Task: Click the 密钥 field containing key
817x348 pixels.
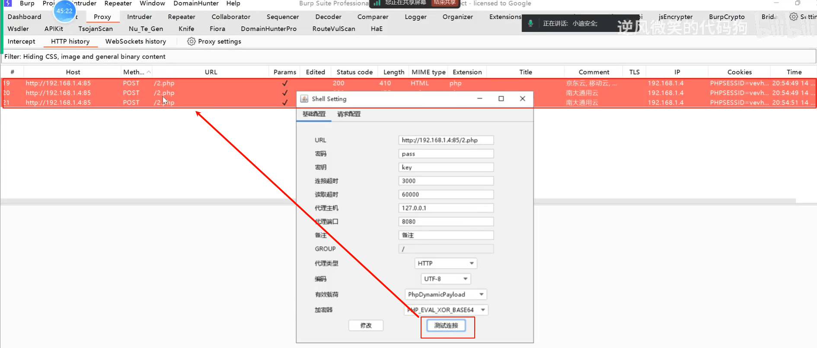Action: pos(446,168)
